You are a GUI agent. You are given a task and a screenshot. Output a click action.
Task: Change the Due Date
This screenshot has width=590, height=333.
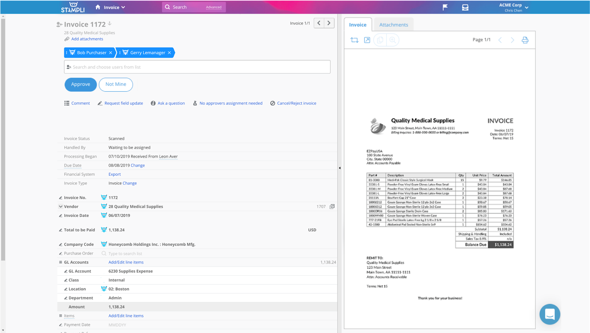(x=138, y=165)
